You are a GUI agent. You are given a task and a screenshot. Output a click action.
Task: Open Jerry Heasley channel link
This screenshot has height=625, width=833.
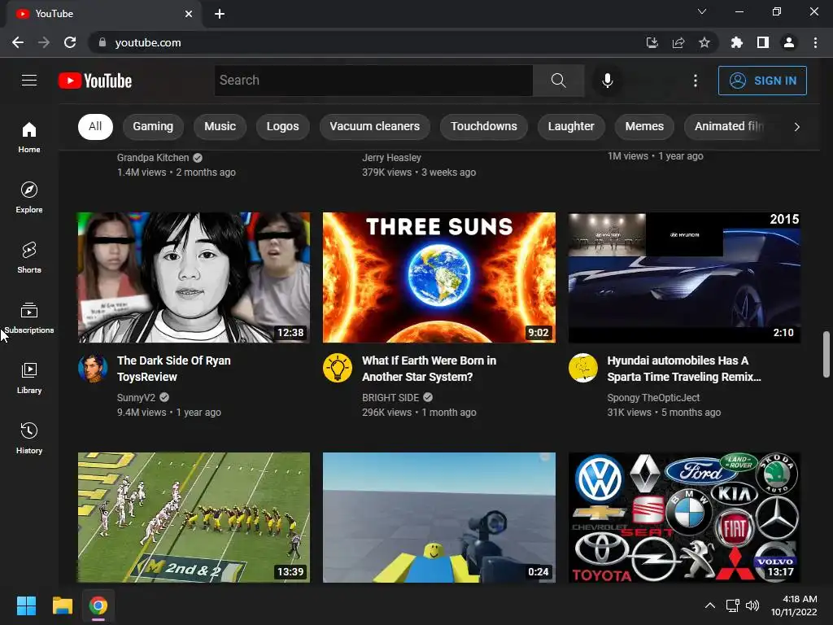click(391, 157)
